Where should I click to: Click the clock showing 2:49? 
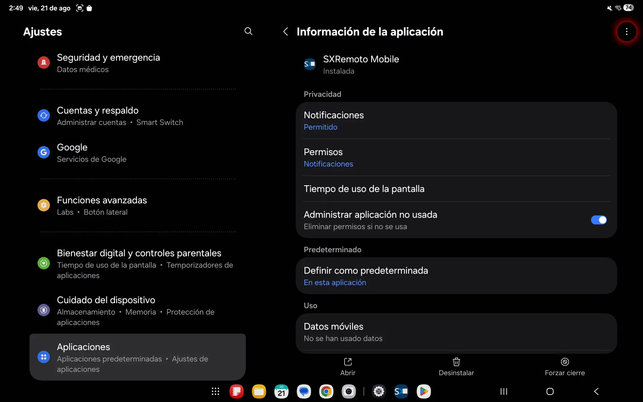(x=16, y=8)
